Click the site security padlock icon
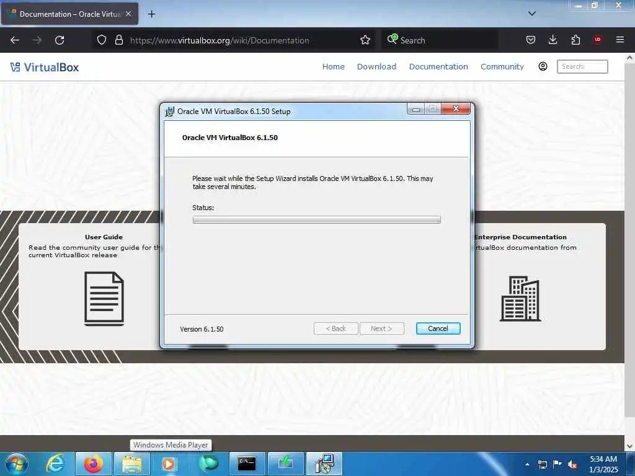The width and height of the screenshot is (635, 476). (118, 40)
